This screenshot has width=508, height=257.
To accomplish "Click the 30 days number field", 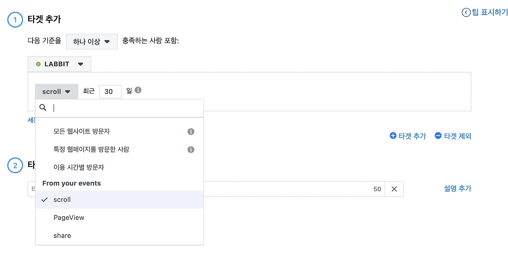I will [x=110, y=92].
